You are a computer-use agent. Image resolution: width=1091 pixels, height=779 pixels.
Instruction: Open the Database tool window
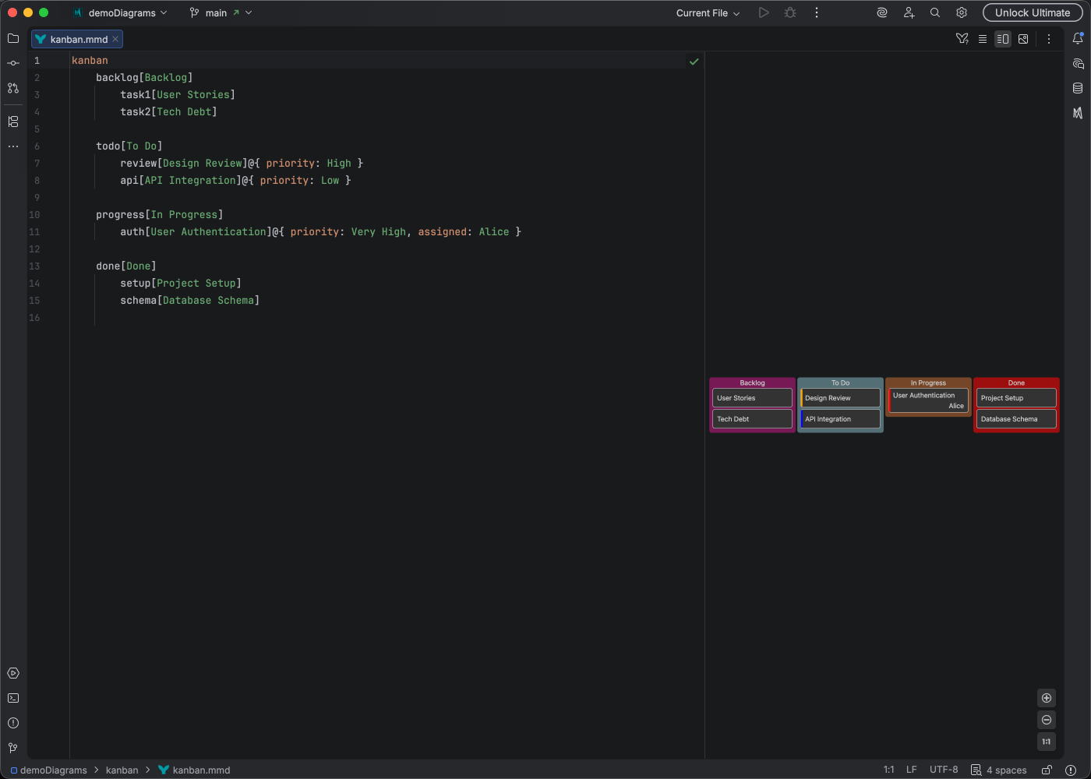tap(1079, 89)
